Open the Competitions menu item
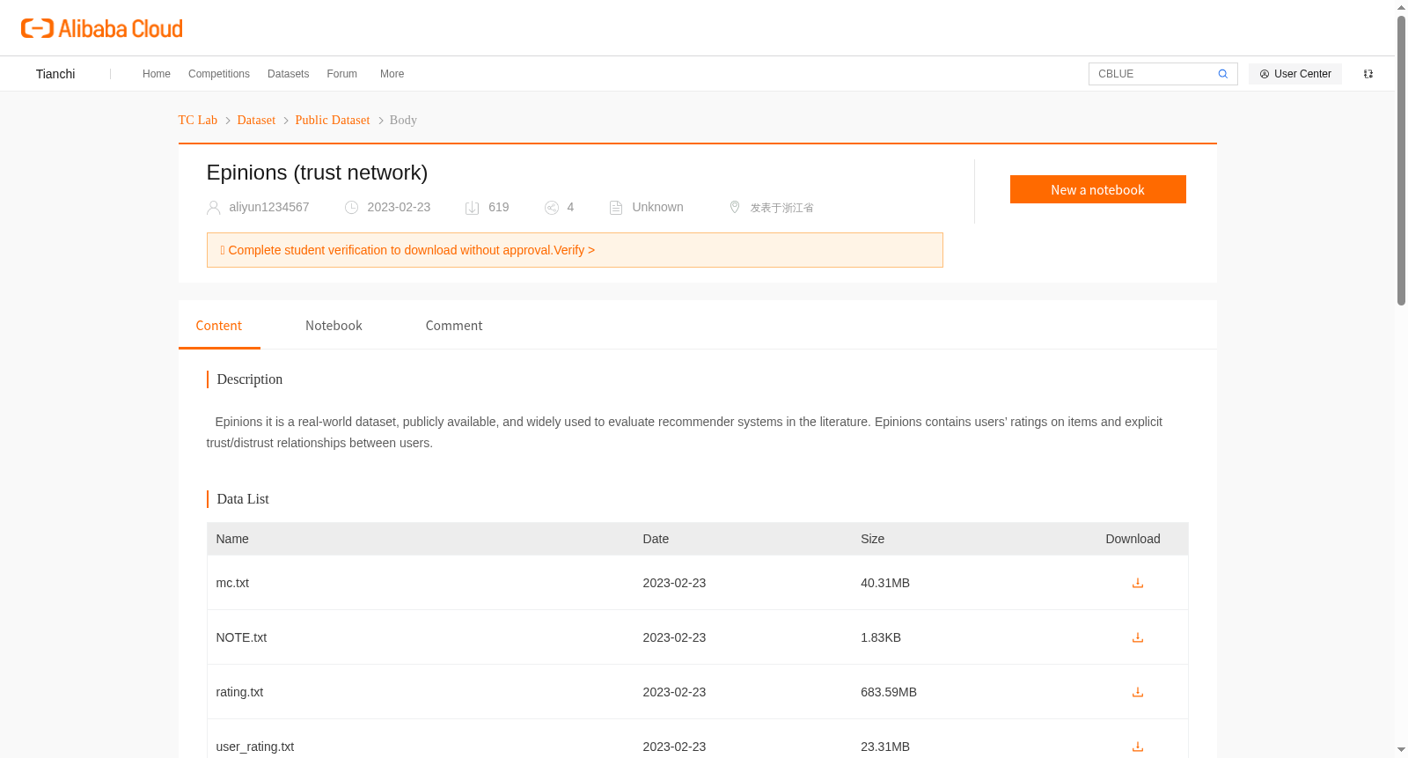Viewport: 1408px width, 758px height. (219, 74)
